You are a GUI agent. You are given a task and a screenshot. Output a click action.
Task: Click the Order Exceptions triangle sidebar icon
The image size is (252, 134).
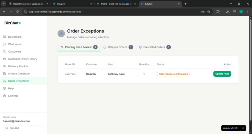pyautogui.click(x=4, y=81)
